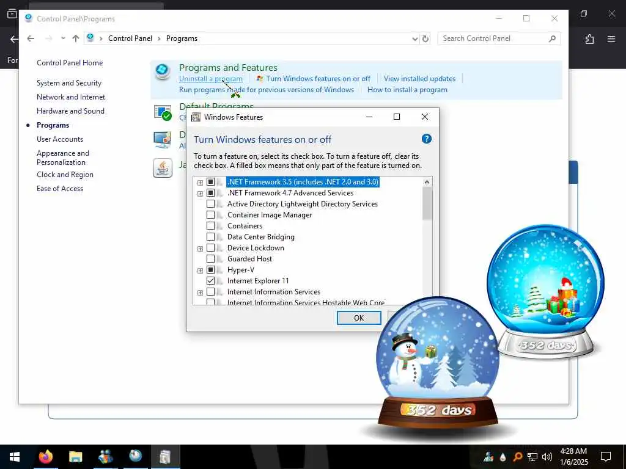
Task: Open the network icon in system tray
Action: [532, 457]
